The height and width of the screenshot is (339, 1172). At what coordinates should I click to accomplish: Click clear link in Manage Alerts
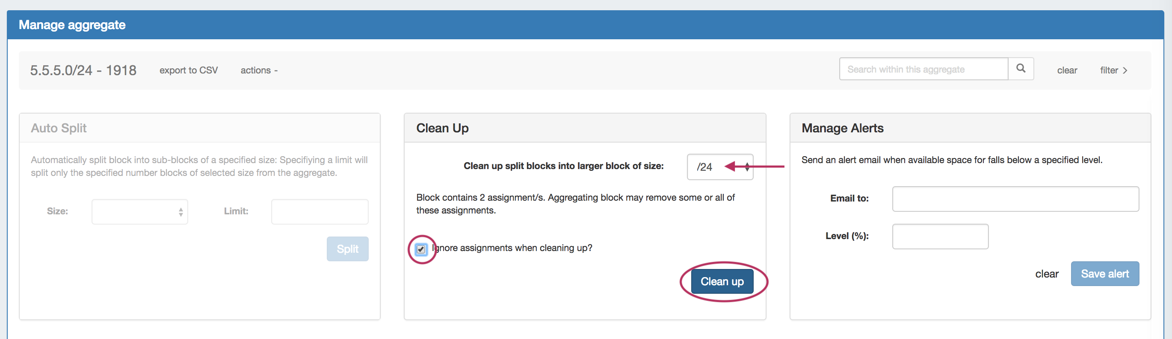[1046, 274]
